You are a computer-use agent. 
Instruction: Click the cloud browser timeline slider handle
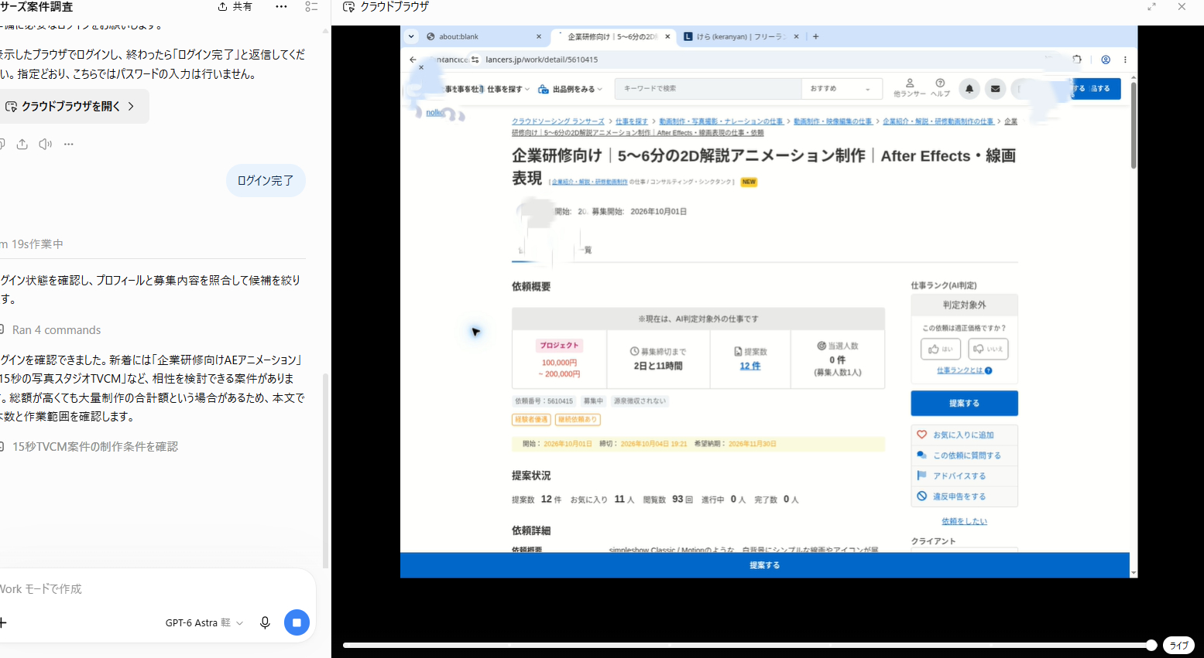tap(1151, 645)
